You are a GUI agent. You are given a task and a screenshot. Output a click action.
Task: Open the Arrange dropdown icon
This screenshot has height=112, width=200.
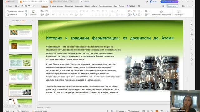[x=135, y=15]
